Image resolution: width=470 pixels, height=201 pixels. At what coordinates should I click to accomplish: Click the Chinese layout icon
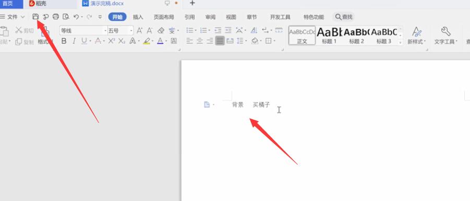coord(239,30)
